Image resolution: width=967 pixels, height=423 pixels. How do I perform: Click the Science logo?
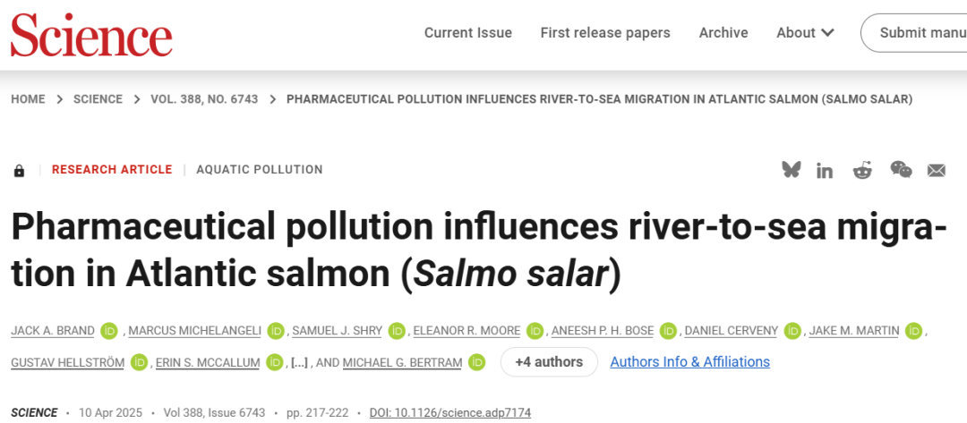click(x=91, y=35)
